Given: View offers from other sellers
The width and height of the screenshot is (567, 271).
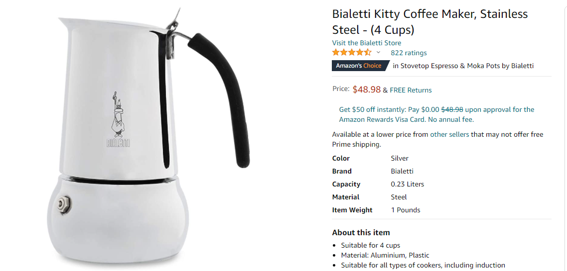Looking at the screenshot, I should (x=449, y=135).
